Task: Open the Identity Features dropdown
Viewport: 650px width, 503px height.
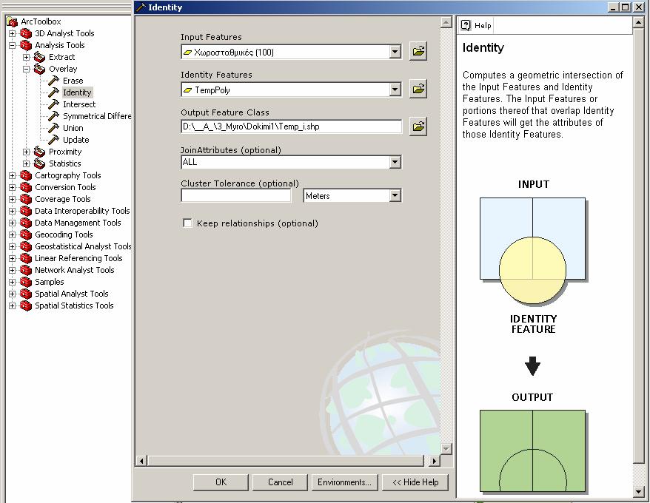Action: click(395, 90)
